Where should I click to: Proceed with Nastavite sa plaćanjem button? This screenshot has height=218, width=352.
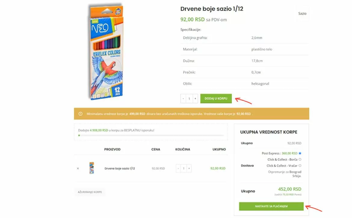tap(271, 206)
